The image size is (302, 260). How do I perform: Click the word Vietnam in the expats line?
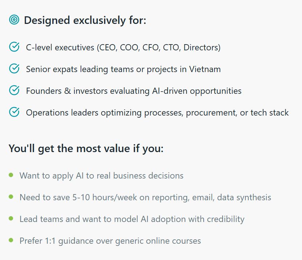coord(205,69)
